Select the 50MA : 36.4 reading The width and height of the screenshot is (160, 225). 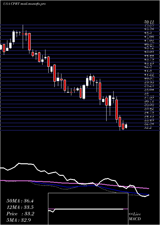(20, 201)
